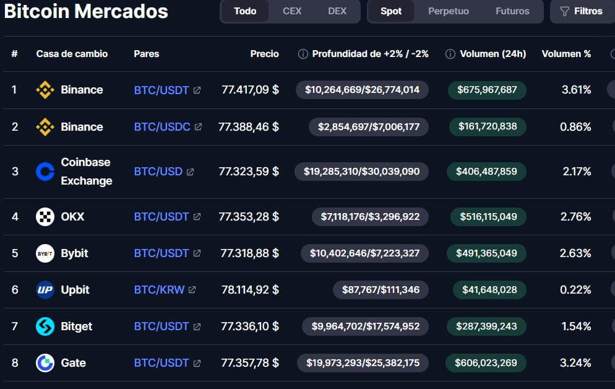Click the Bybit exchange name
615x389 pixels.
(74, 253)
